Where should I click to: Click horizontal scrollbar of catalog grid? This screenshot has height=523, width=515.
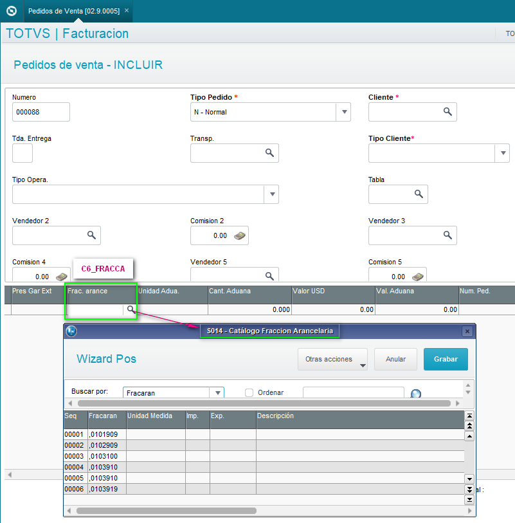pyautogui.click(x=167, y=511)
